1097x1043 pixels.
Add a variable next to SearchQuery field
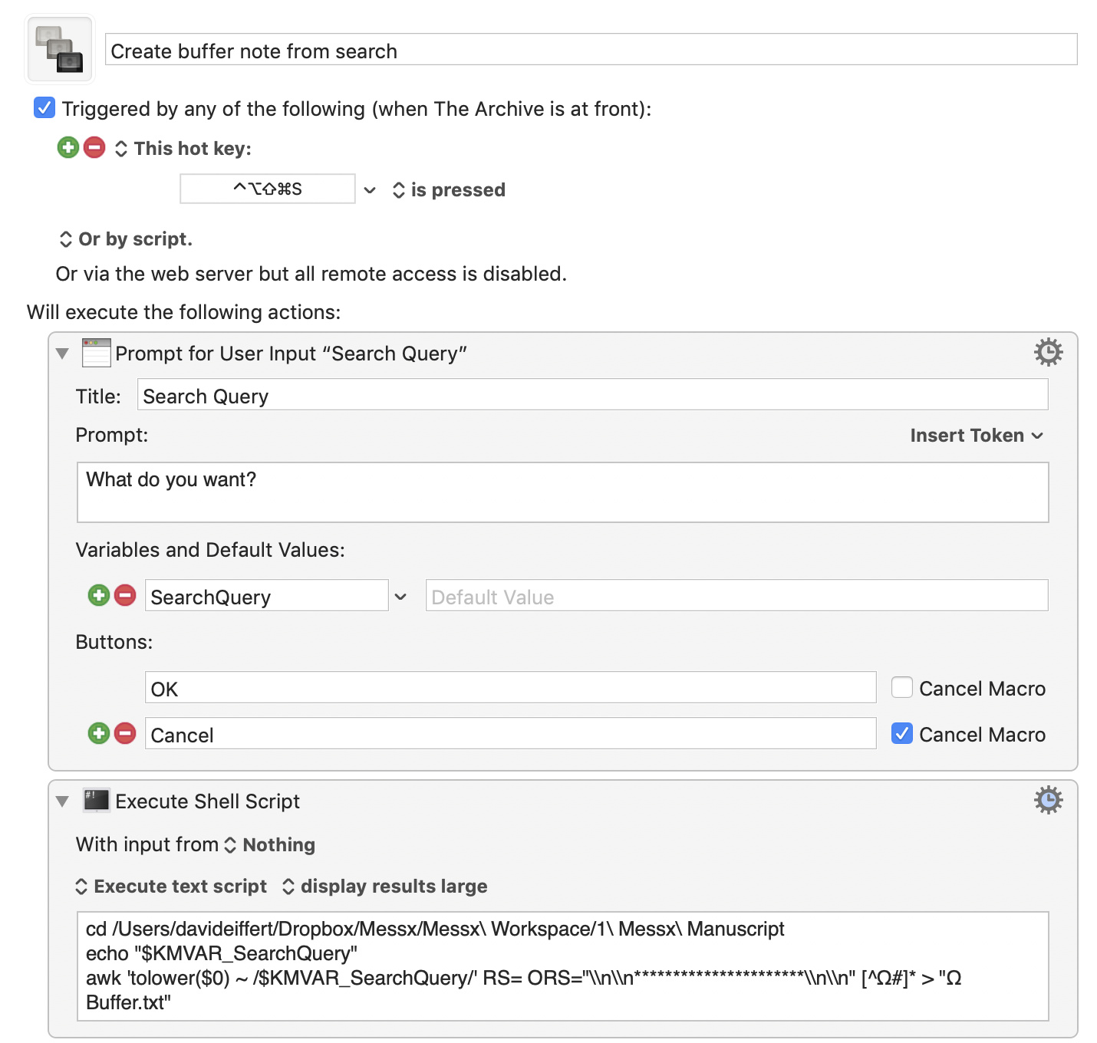point(99,595)
